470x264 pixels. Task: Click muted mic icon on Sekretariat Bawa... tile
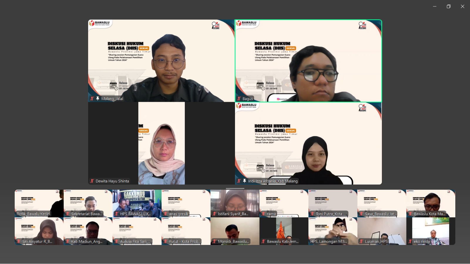(x=68, y=214)
